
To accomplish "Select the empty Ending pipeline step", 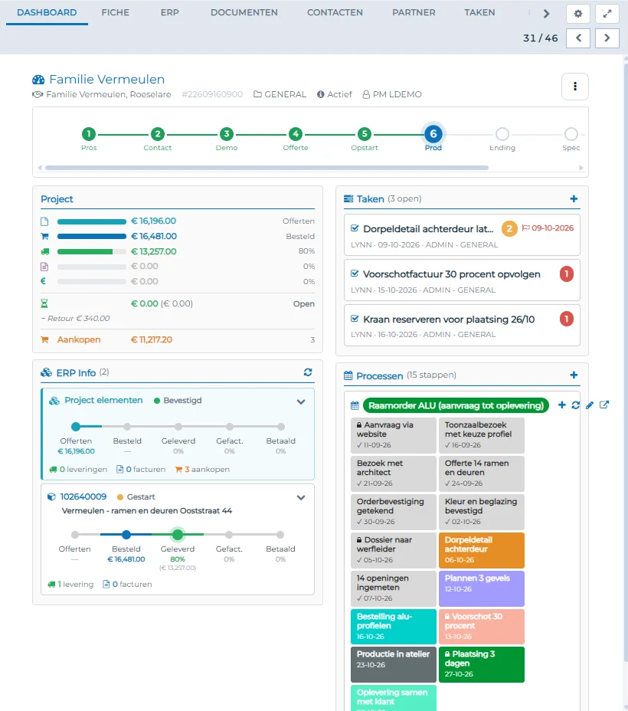I will tap(502, 134).
